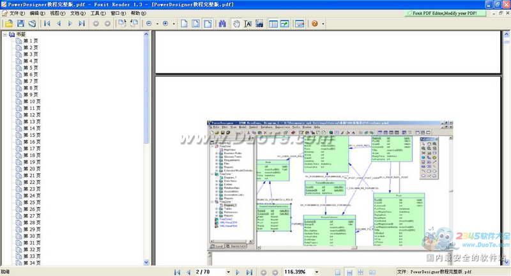Go to first page via top toolbar

pyautogui.click(x=47, y=24)
